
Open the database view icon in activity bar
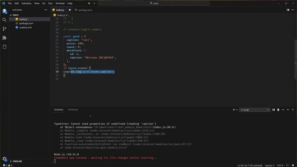(x=4, y=47)
